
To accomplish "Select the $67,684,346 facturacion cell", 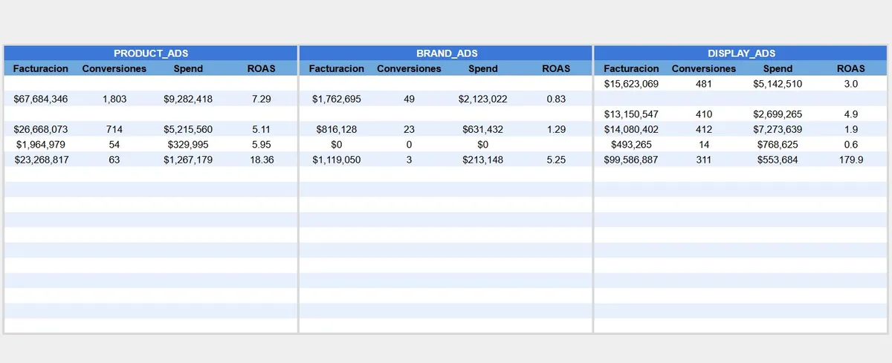I will coord(41,99).
